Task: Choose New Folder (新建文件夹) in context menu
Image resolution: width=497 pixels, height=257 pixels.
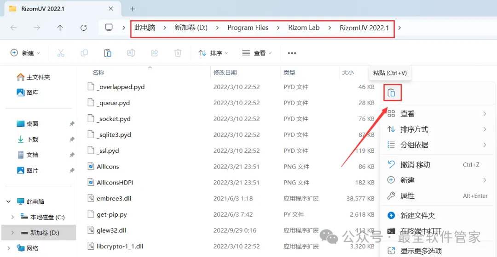Action: [438, 216]
